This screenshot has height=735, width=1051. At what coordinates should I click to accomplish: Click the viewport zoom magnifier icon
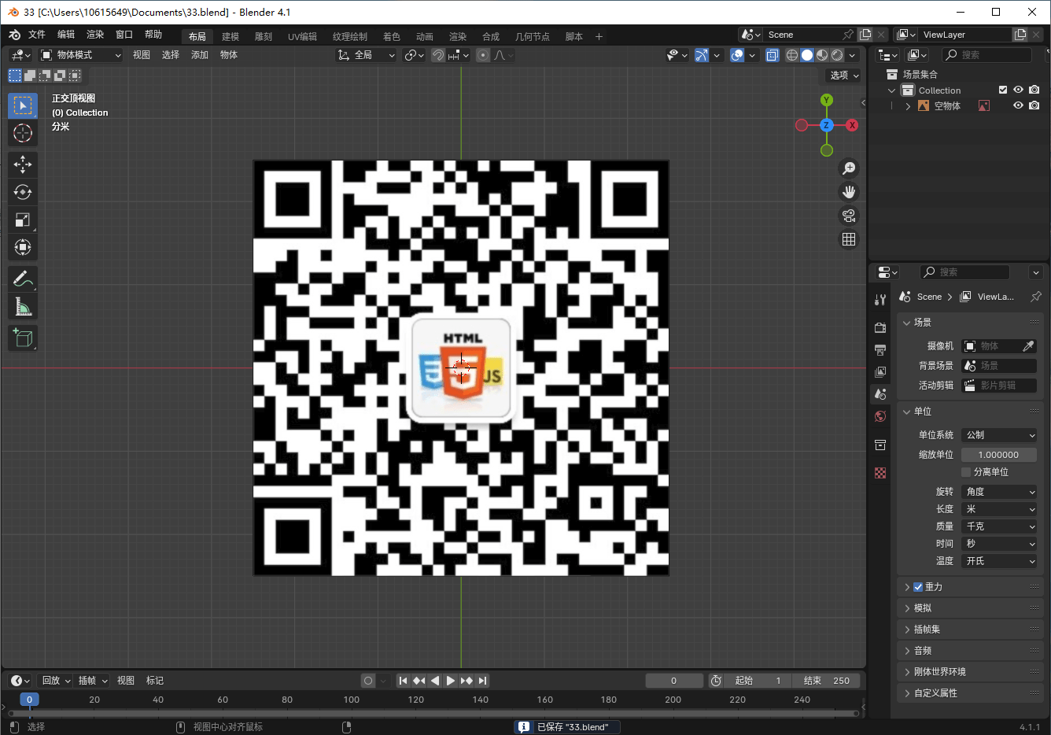[849, 168]
